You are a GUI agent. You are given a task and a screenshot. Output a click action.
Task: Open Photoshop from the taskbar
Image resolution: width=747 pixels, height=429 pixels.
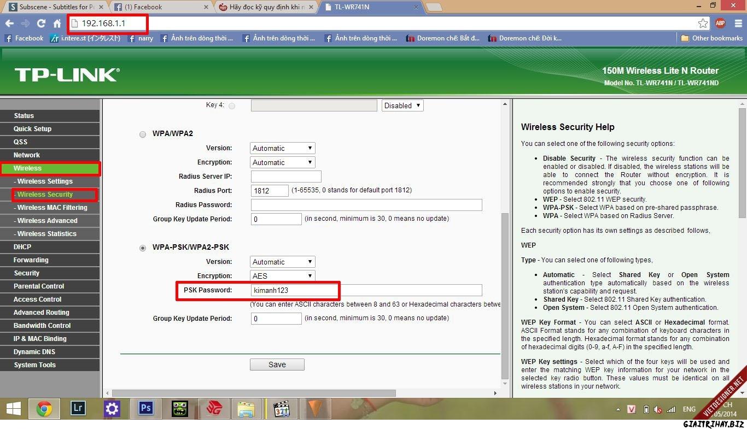click(145, 408)
